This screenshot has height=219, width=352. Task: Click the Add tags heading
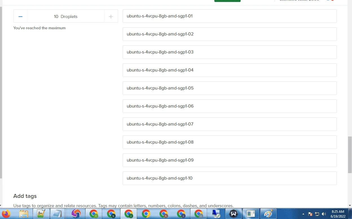pos(25,196)
